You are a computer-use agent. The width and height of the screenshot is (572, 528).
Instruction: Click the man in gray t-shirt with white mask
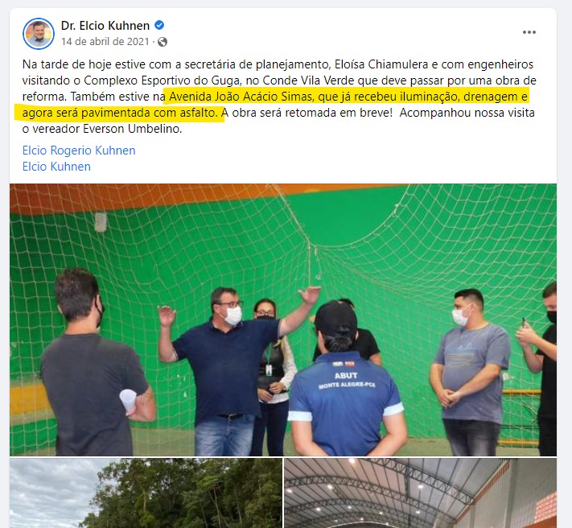(x=471, y=372)
